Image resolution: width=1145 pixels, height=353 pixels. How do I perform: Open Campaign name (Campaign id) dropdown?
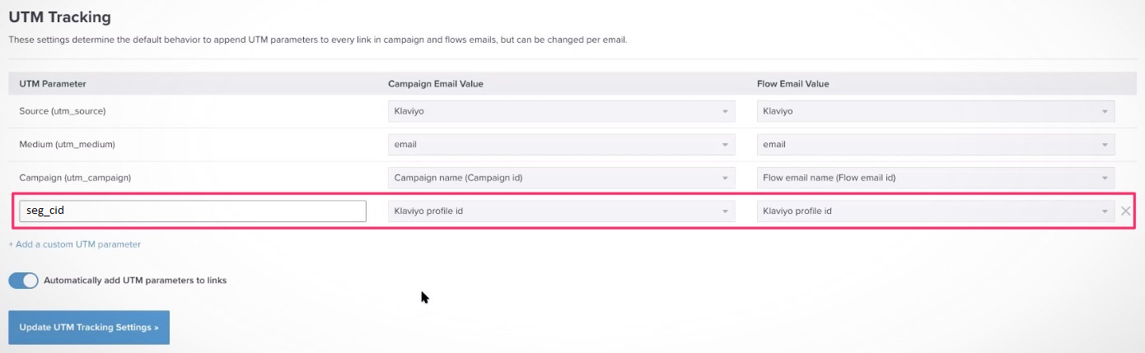561,177
